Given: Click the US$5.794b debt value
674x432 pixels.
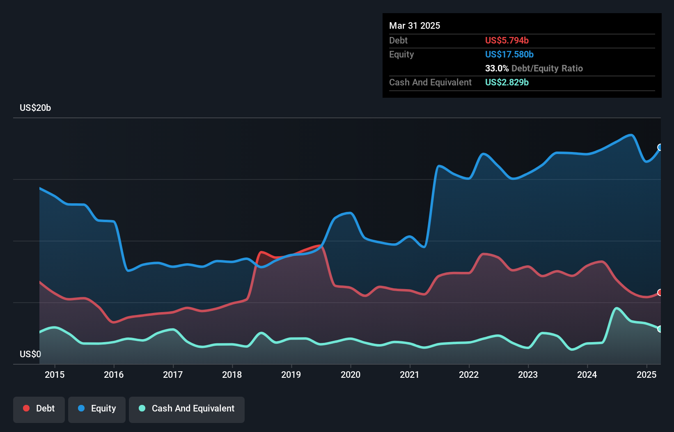Looking at the screenshot, I should point(507,41).
